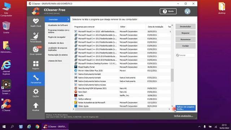Click the horizontal scrollbar right arrow

pyautogui.click(x=169, y=109)
